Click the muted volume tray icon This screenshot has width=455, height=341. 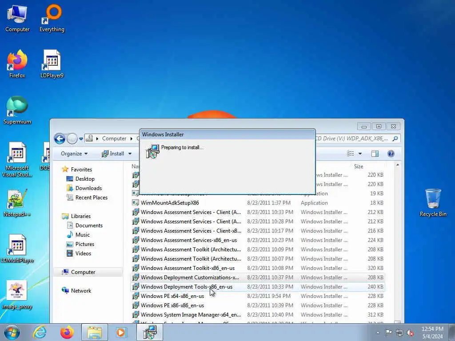click(410, 333)
